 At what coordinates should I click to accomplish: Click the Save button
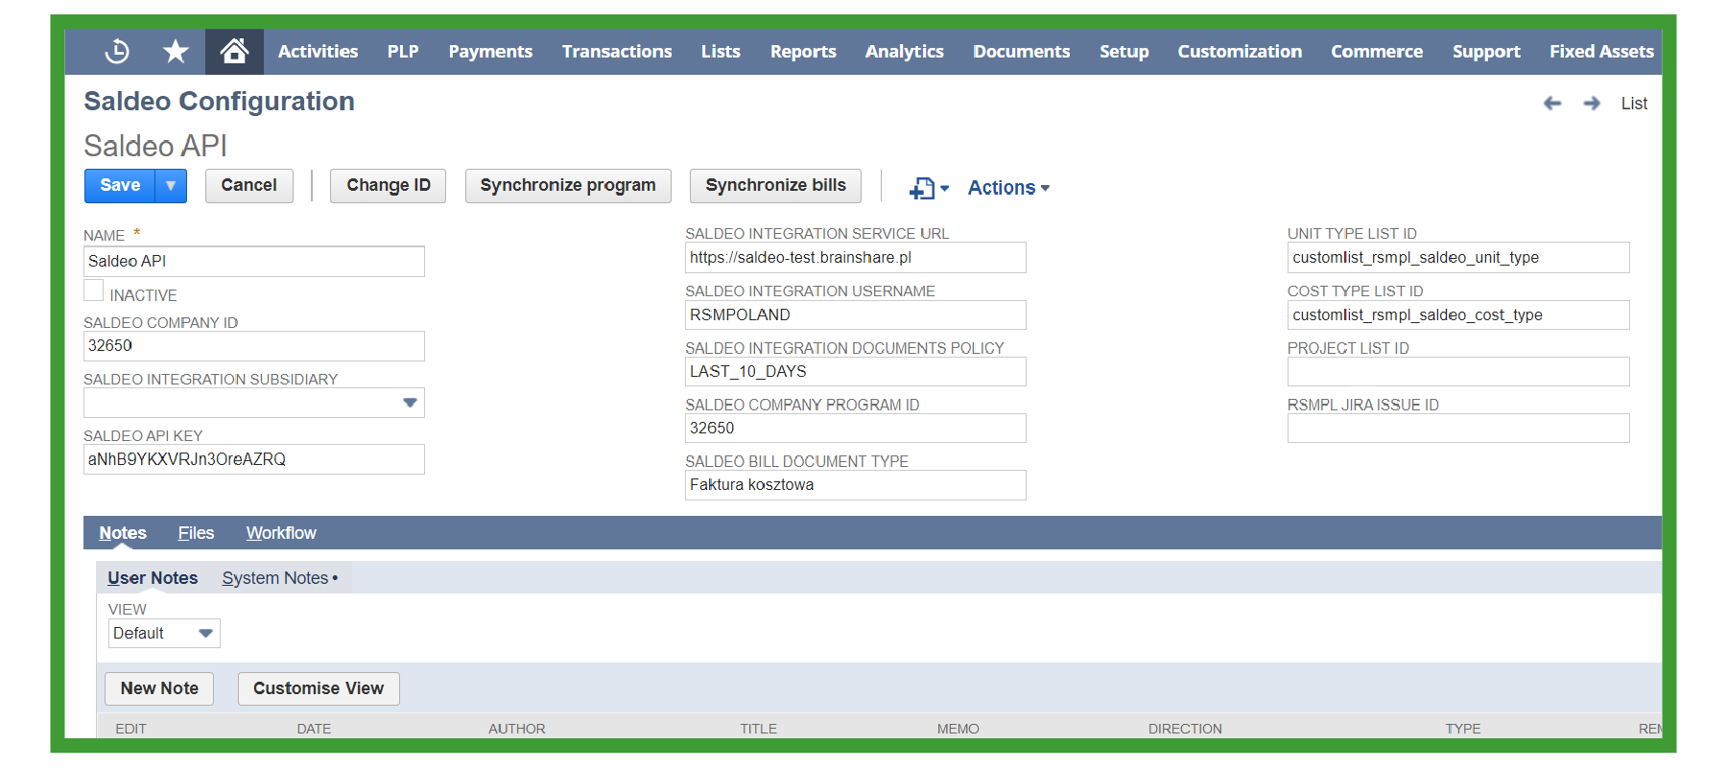pos(120,186)
